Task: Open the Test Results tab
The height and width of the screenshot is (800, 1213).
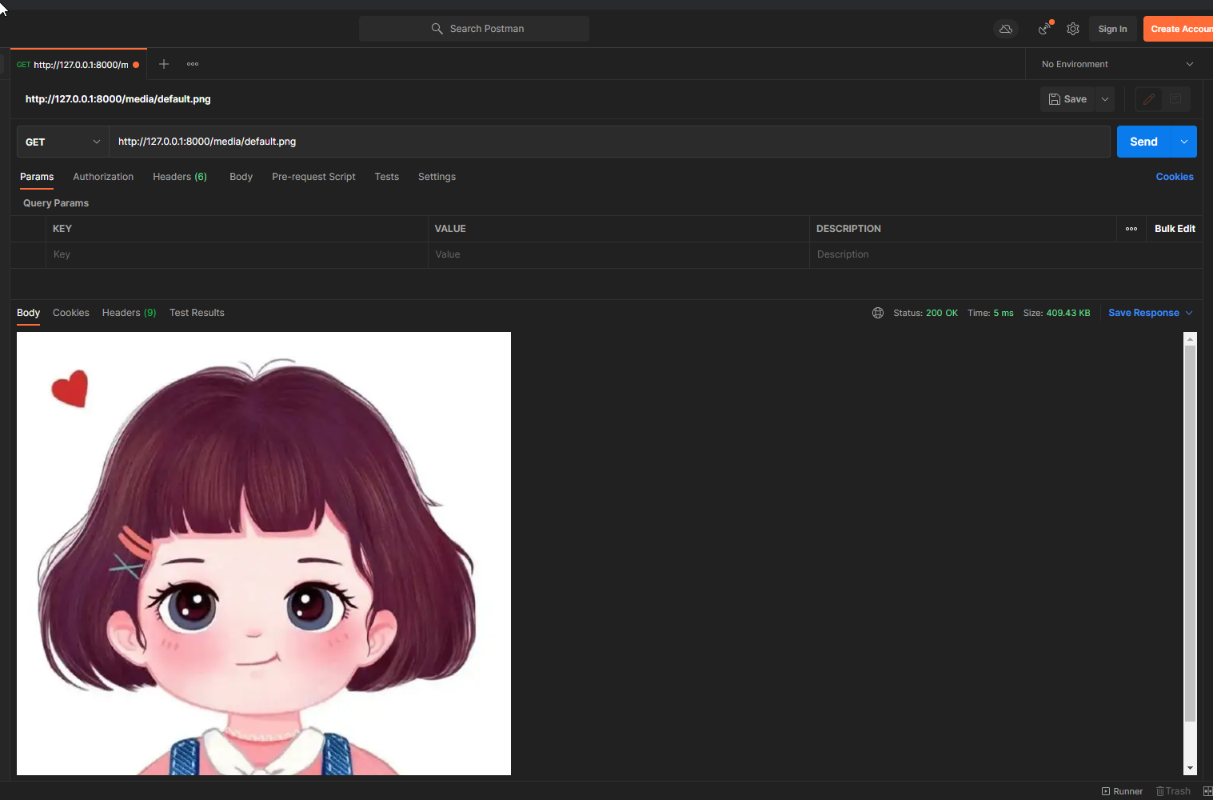Action: tap(197, 313)
